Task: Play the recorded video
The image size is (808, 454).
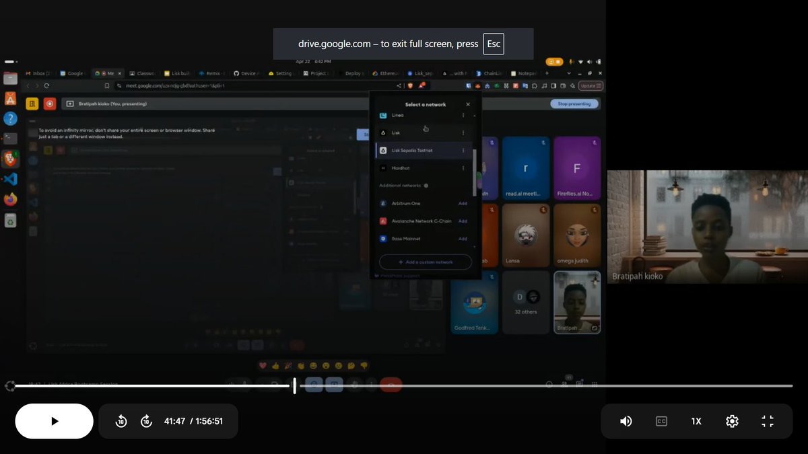Action: pyautogui.click(x=55, y=421)
